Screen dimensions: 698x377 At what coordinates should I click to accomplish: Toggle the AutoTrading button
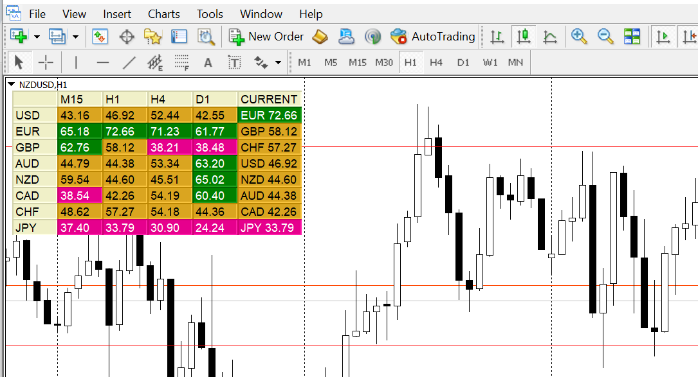pyautogui.click(x=433, y=37)
